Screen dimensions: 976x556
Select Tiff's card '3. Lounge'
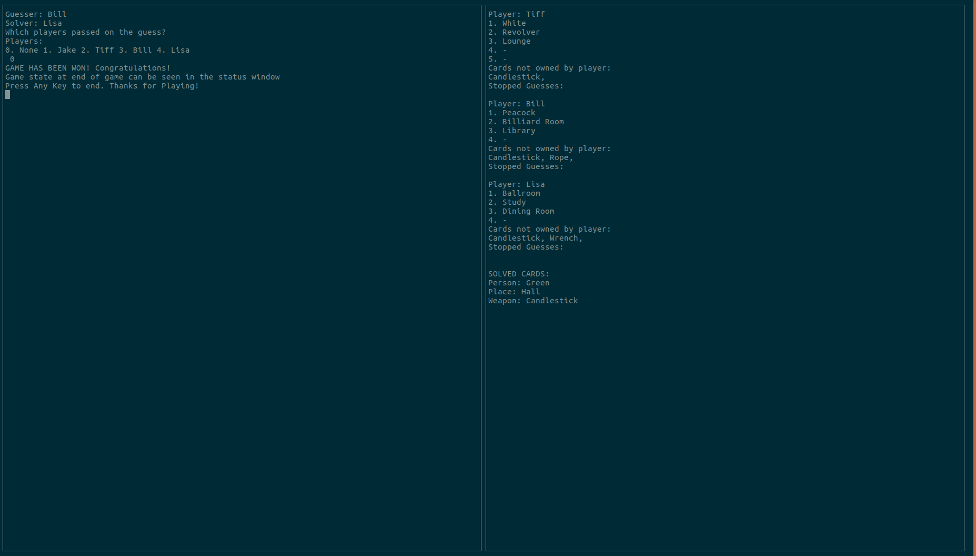509,41
